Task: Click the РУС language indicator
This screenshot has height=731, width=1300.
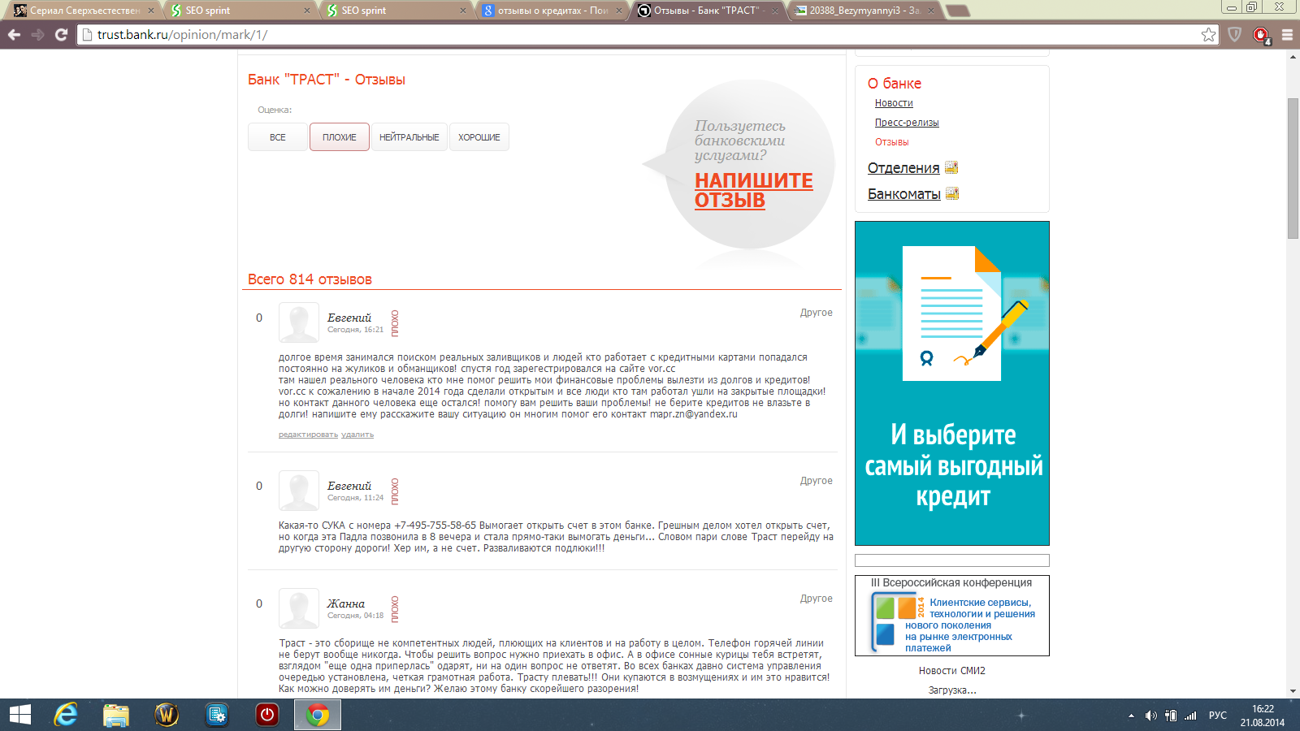Action: point(1217,716)
